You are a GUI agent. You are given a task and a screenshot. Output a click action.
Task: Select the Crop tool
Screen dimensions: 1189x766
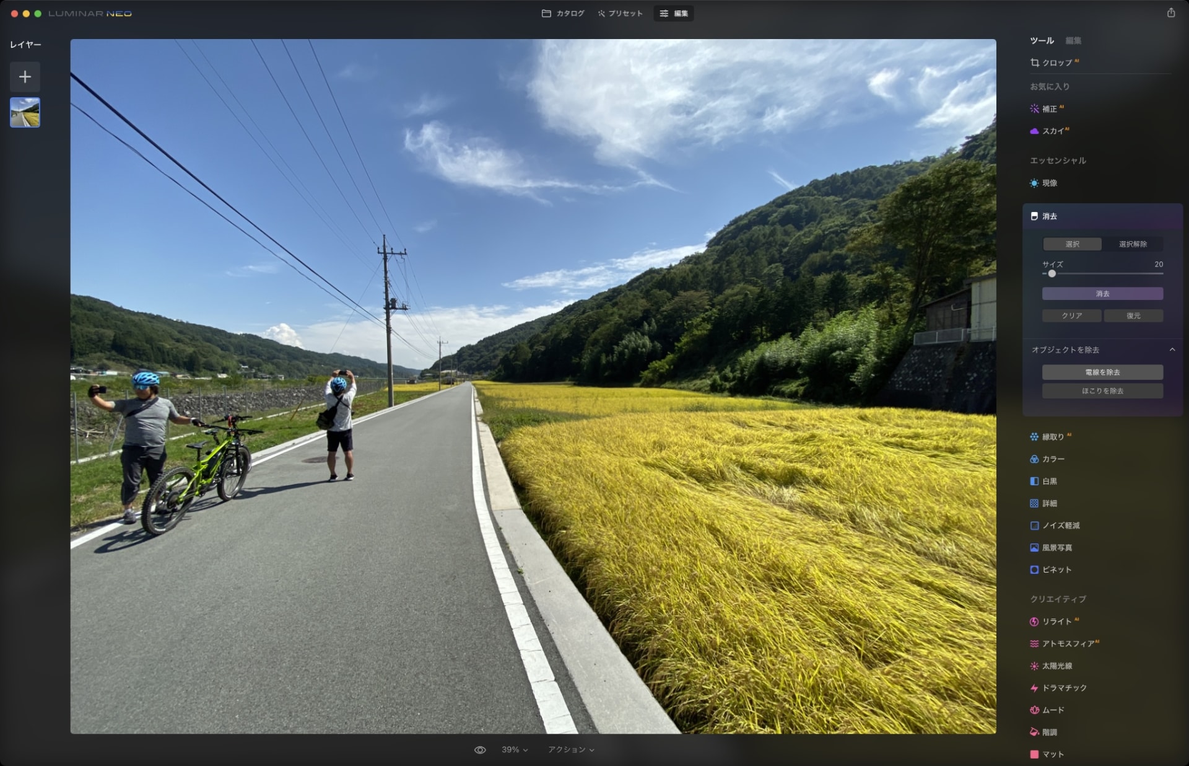point(1056,62)
